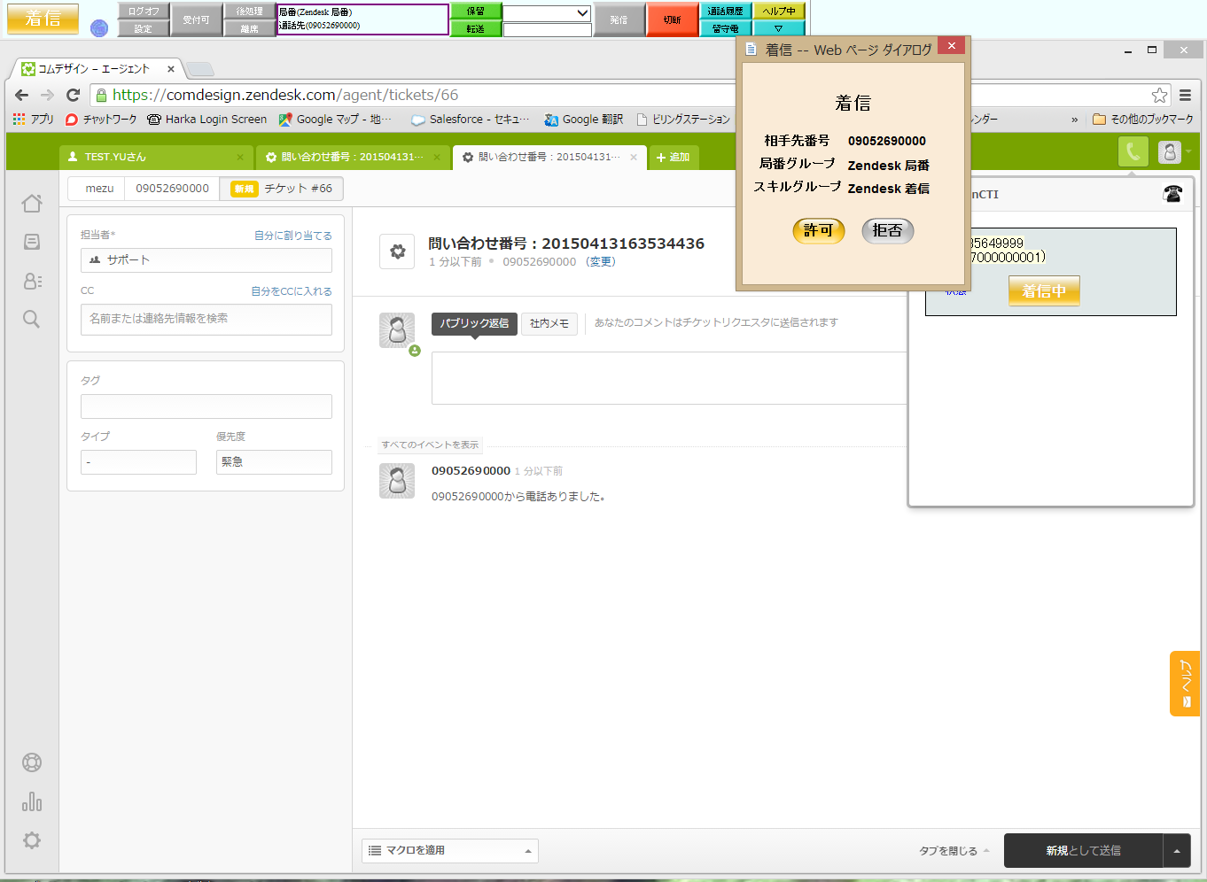Image resolution: width=1207 pixels, height=882 pixels.
Task: Click the lifebuoy support icon in sidebar
Action: [x=32, y=762]
